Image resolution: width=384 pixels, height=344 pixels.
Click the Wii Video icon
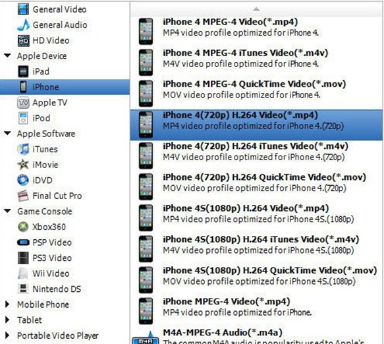[23, 273]
